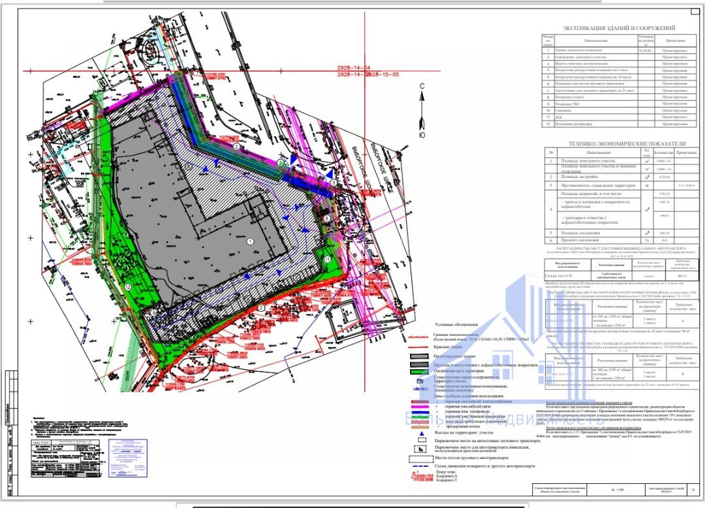705x508 pixels.
Task: Click the blue triangle site-entrance legend symbol
Action: (421, 434)
